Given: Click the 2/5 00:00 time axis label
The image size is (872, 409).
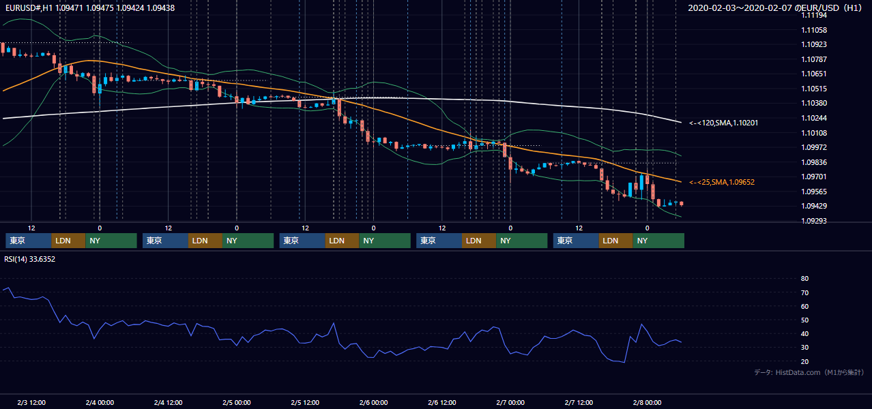Looking at the screenshot, I should [237, 403].
